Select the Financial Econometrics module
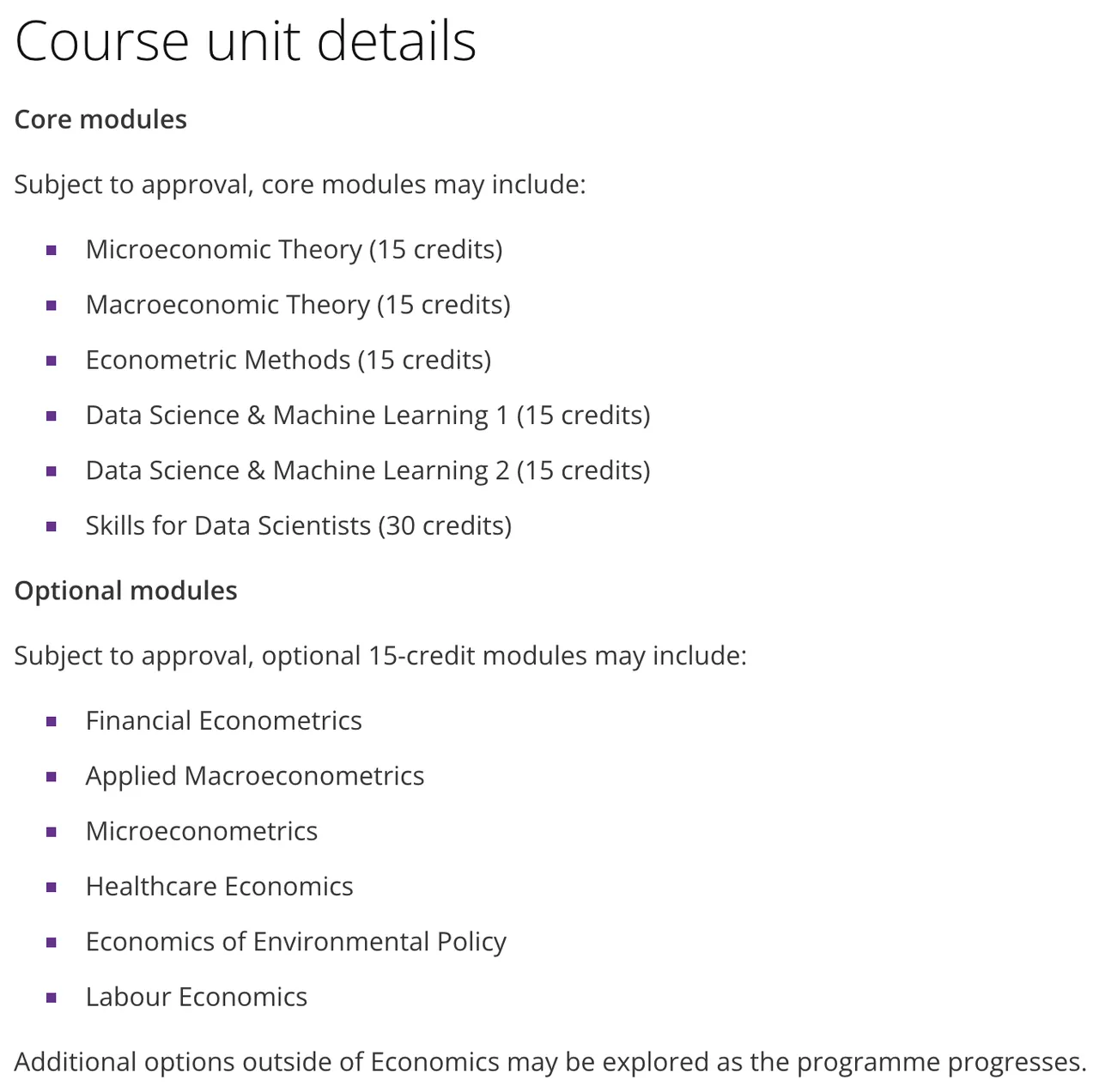The width and height of the screenshot is (1099, 1092). [x=223, y=721]
